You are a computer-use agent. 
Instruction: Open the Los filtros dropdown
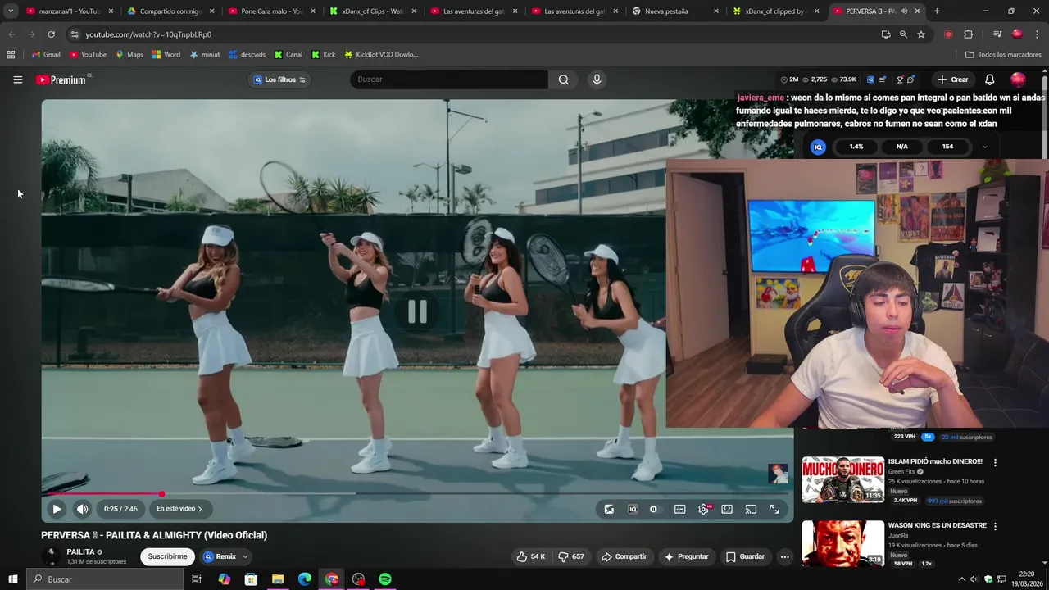click(x=279, y=79)
